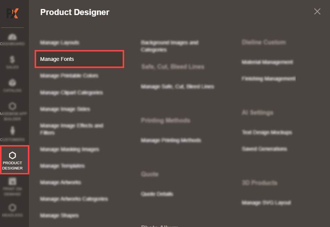Open Manage Clipart Categories
This screenshot has width=330, height=227.
tap(71, 92)
